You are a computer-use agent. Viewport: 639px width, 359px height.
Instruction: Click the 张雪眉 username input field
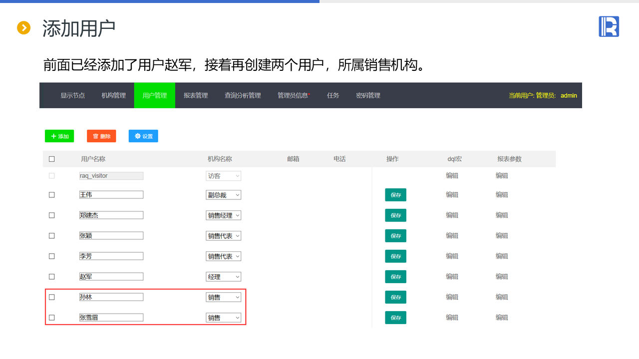(x=111, y=317)
